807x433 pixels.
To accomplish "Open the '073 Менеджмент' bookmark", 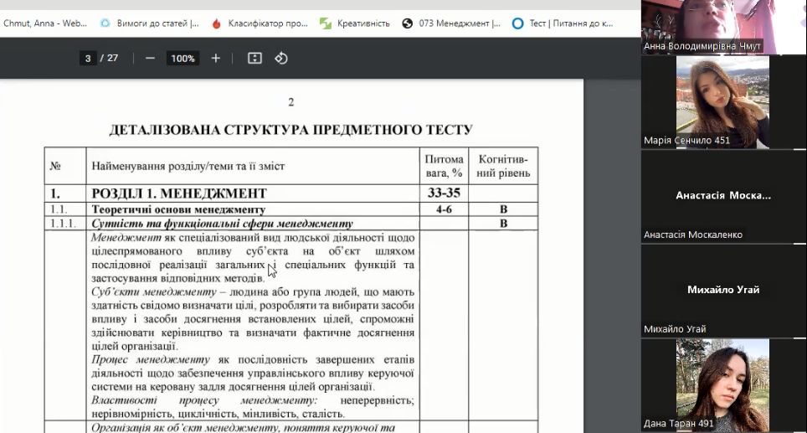I will point(451,23).
